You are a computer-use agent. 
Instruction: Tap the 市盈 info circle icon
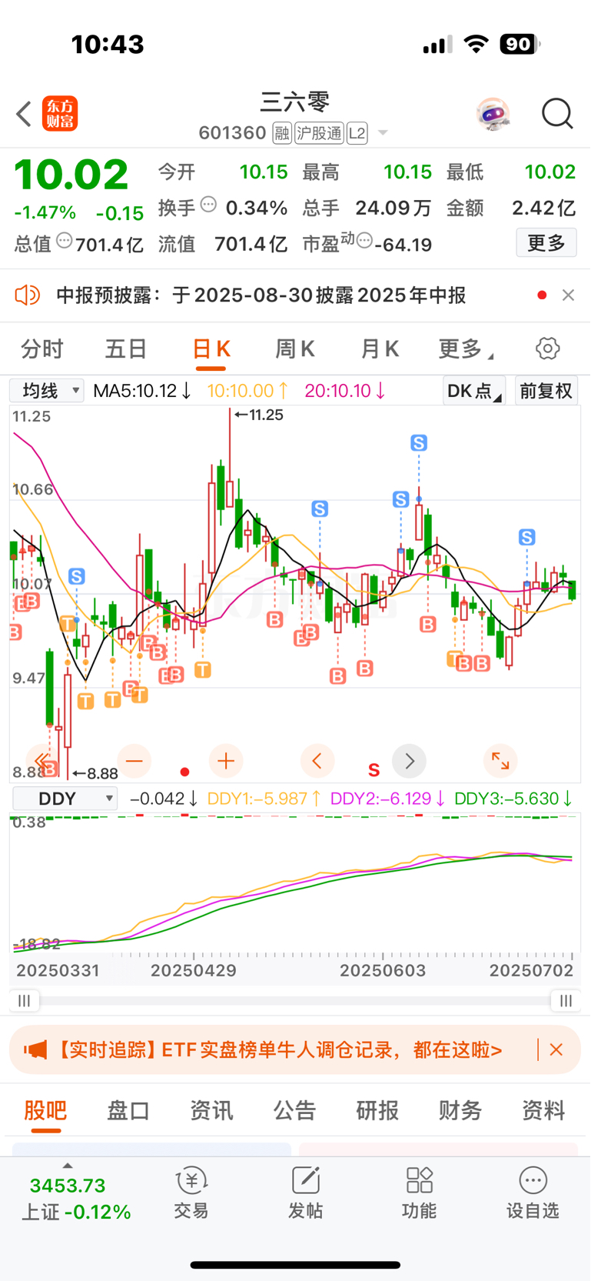pos(364,241)
